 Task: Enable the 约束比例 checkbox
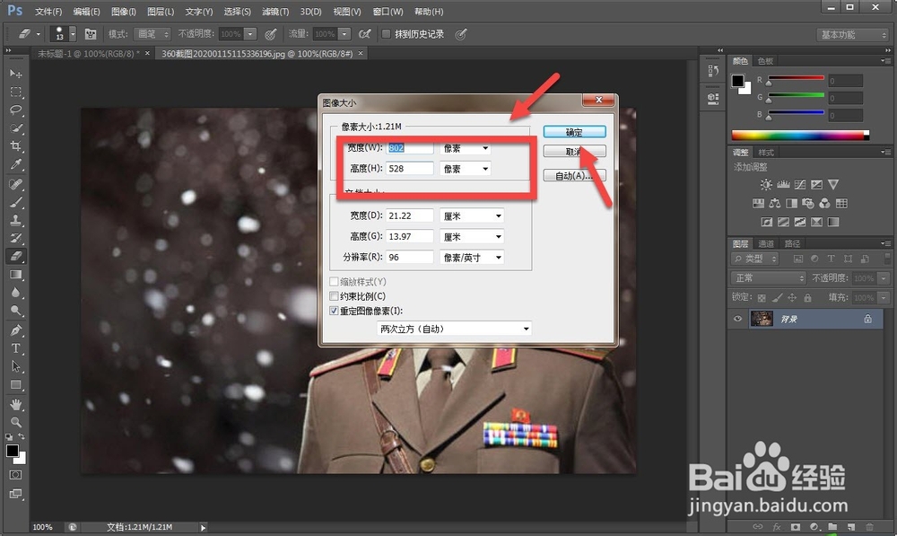[335, 294]
